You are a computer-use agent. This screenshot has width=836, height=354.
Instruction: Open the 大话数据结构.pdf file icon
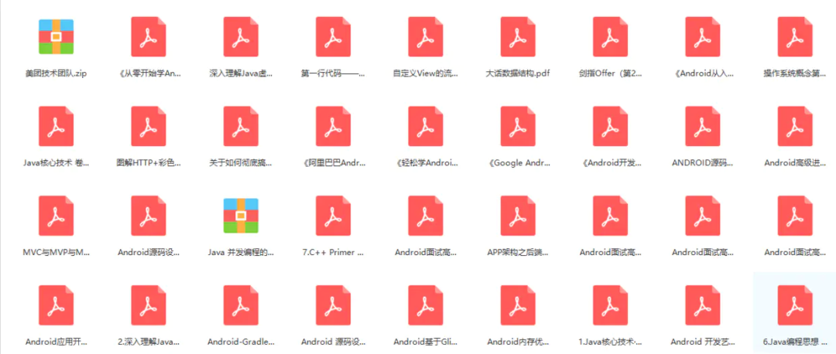[518, 37]
